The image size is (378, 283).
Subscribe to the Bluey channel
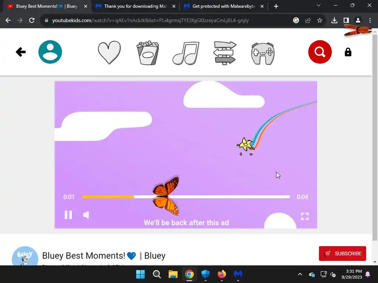point(342,254)
